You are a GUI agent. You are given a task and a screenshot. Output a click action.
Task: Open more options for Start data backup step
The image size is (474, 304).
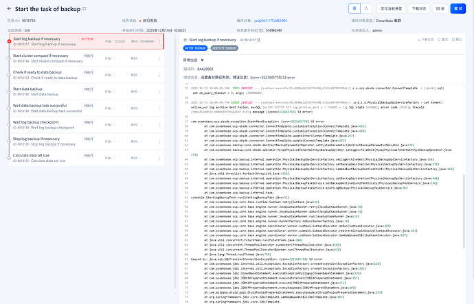(x=159, y=91)
